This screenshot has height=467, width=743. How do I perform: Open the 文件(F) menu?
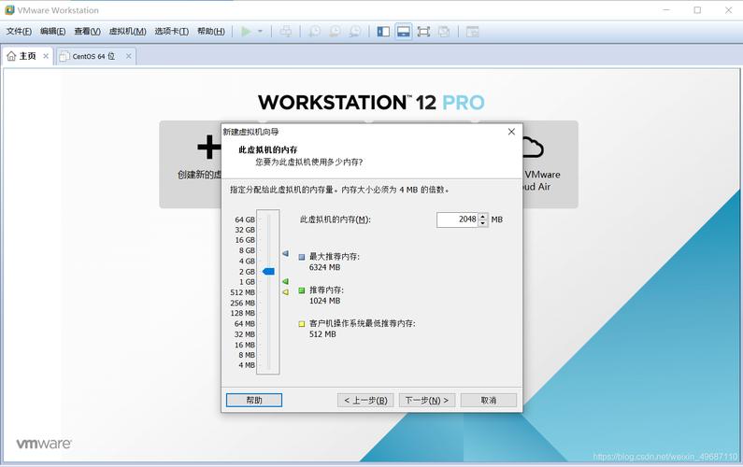pyautogui.click(x=19, y=31)
